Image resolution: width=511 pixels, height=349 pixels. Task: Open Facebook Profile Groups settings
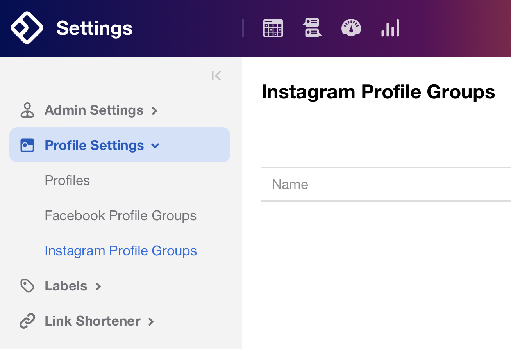coord(120,215)
